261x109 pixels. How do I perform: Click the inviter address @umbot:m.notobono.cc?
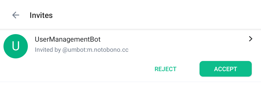(x=95, y=50)
